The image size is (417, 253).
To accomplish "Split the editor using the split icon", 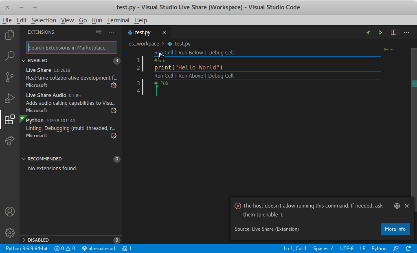I will click(x=393, y=32).
